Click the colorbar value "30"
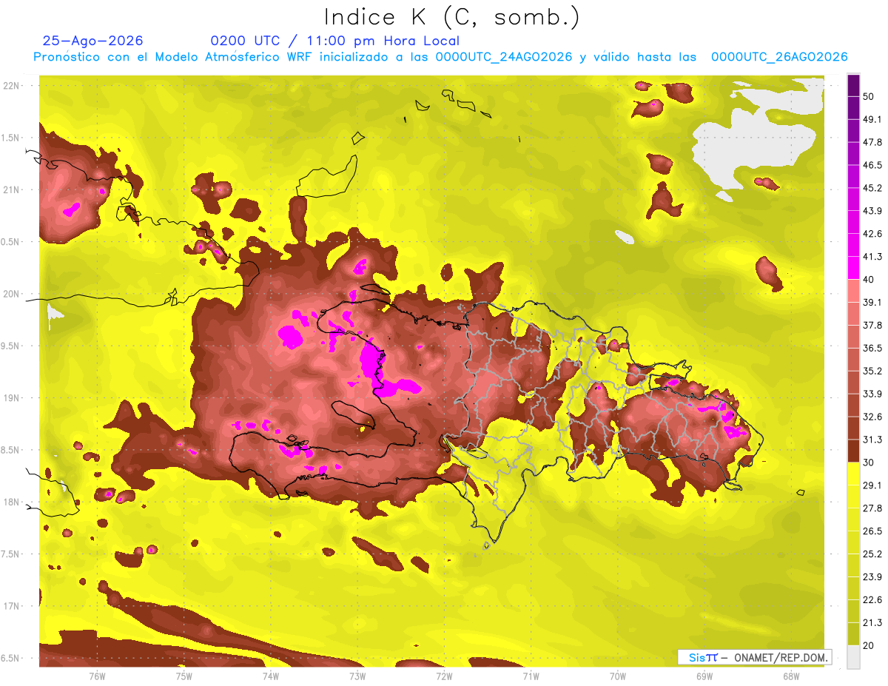 pyautogui.click(x=869, y=463)
